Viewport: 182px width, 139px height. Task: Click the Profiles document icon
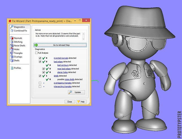(x=12, y=68)
